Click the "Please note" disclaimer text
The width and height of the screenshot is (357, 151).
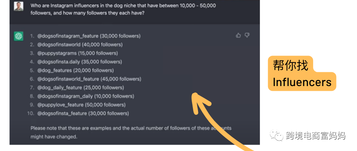(x=130, y=132)
